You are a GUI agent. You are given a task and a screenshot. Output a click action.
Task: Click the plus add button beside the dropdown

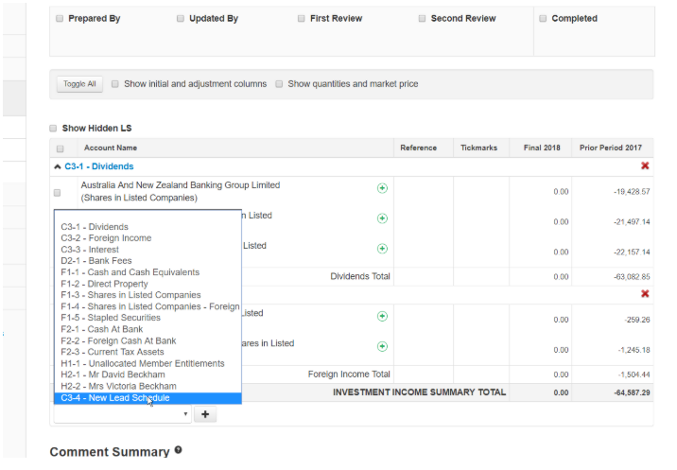[206, 414]
